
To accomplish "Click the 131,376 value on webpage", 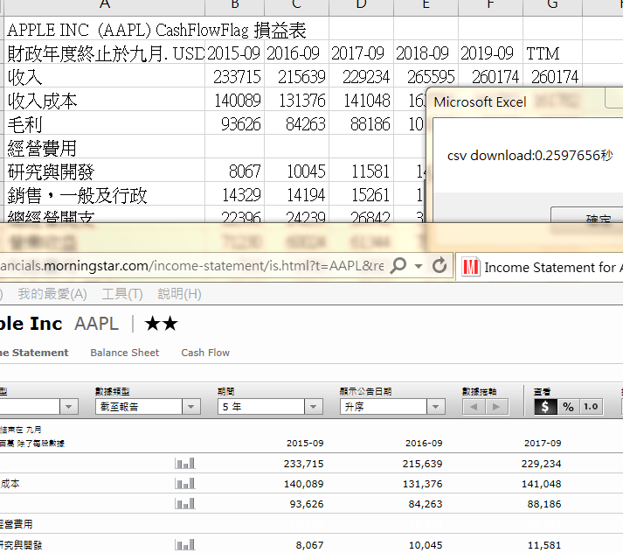I will pos(422,484).
